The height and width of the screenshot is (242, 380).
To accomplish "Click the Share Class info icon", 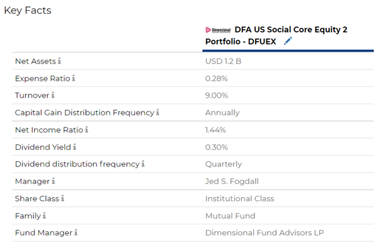I will coord(62,199).
